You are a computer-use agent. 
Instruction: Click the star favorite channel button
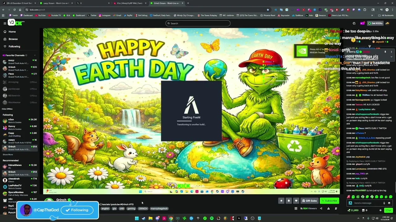[281, 201]
